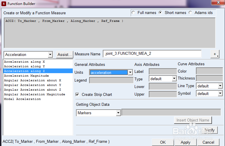Open the Markers object type dropdown
The height and width of the screenshot is (146, 225).
coord(118,113)
